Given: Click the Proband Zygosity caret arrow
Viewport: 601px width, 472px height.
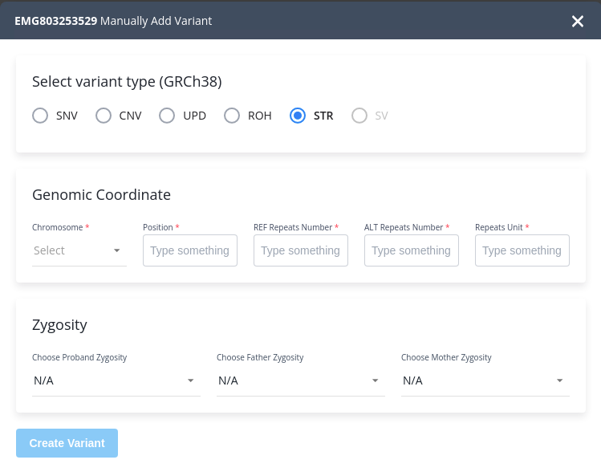Looking at the screenshot, I should (x=190, y=380).
